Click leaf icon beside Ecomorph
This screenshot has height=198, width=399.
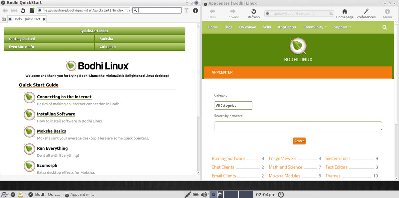coord(29,167)
